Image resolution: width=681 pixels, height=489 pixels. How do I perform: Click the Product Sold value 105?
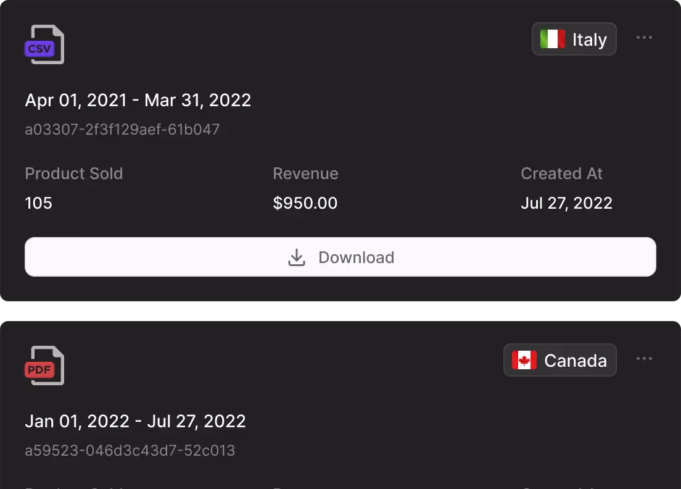[x=39, y=203]
